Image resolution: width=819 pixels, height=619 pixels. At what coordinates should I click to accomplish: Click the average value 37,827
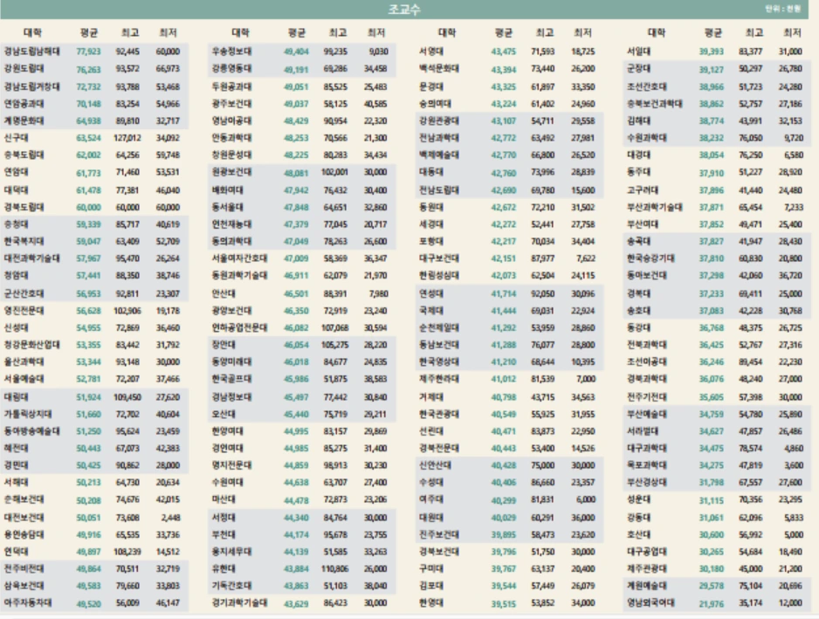[x=712, y=241]
